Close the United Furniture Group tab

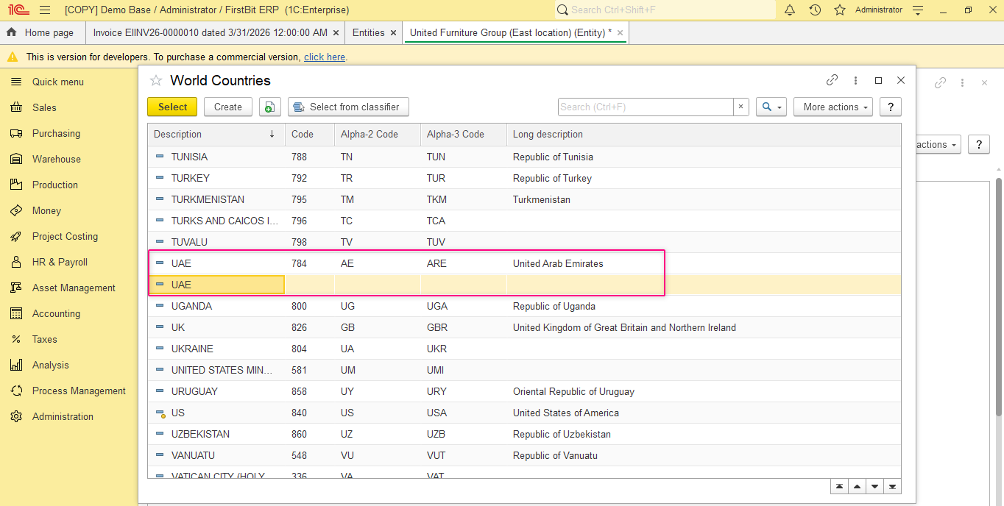click(621, 33)
